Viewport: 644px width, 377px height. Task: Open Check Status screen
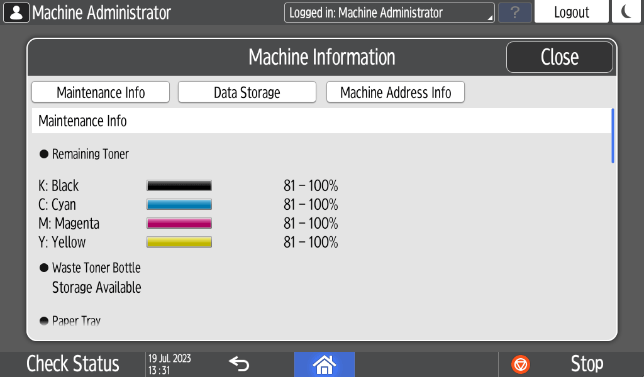point(73,364)
